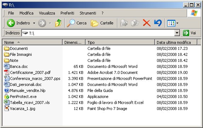
Task: Click the Banca.doc file name
Action: coord(19,66)
